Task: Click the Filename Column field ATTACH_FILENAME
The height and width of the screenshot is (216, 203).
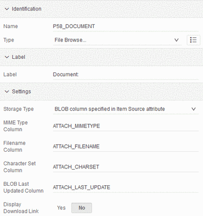Action: pos(126,146)
